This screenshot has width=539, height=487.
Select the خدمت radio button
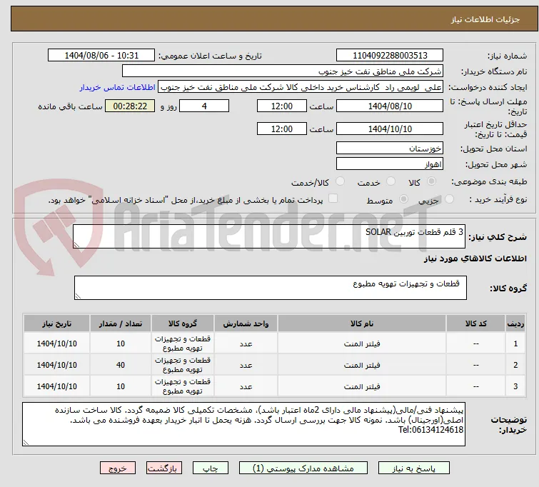pyautogui.click(x=391, y=181)
